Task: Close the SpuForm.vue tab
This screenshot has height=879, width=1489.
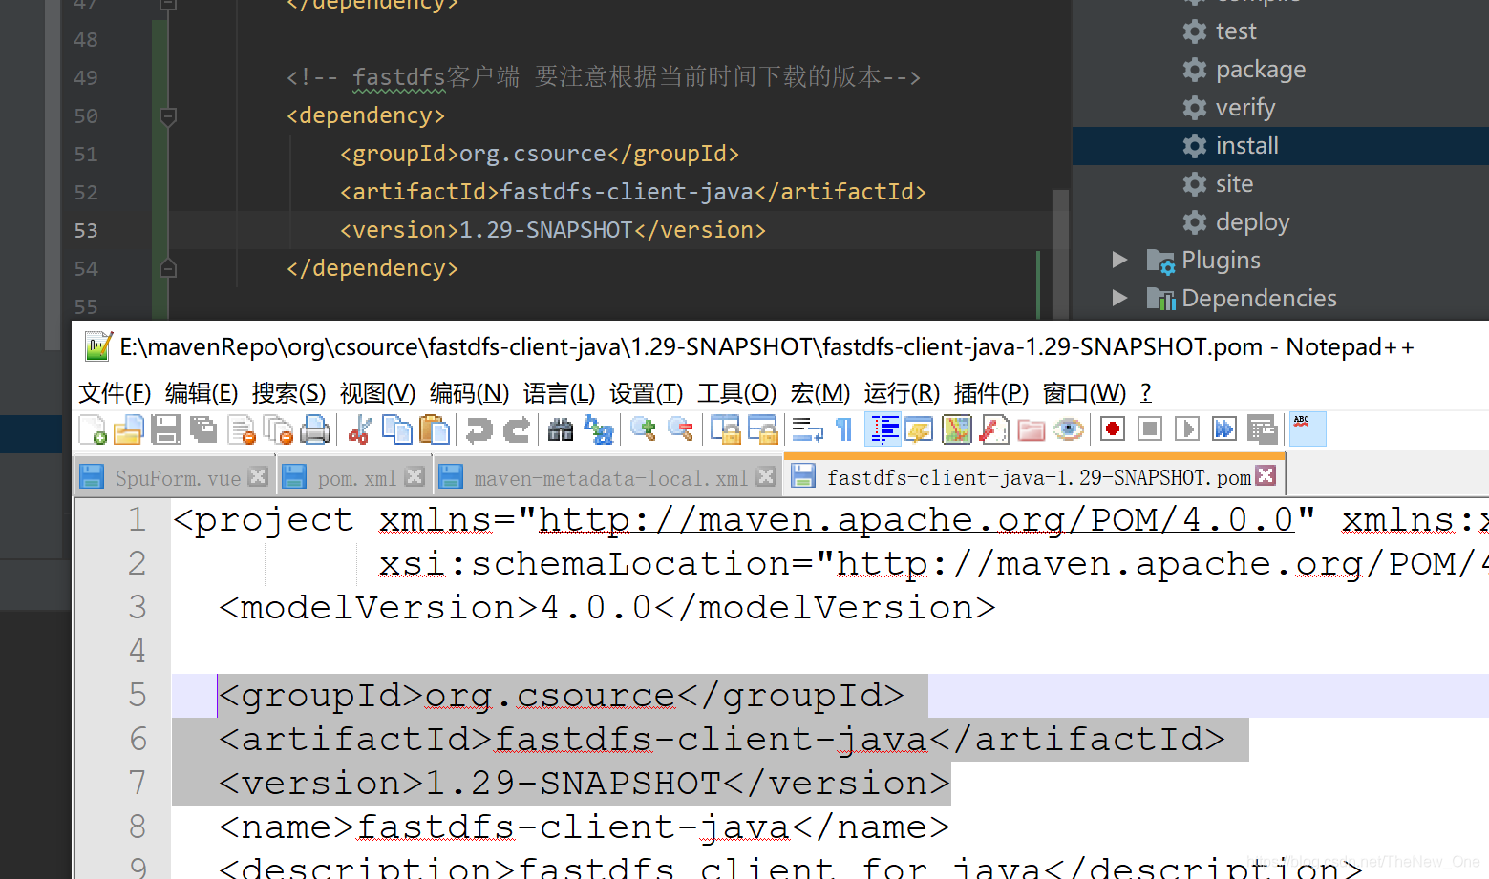Action: (x=258, y=476)
